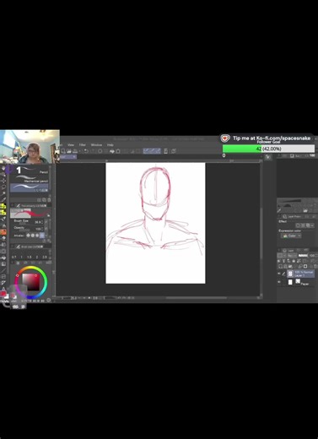The height and width of the screenshot is (439, 318).
Task: Select the Mechanical pencil sub tool
Action: point(30,179)
